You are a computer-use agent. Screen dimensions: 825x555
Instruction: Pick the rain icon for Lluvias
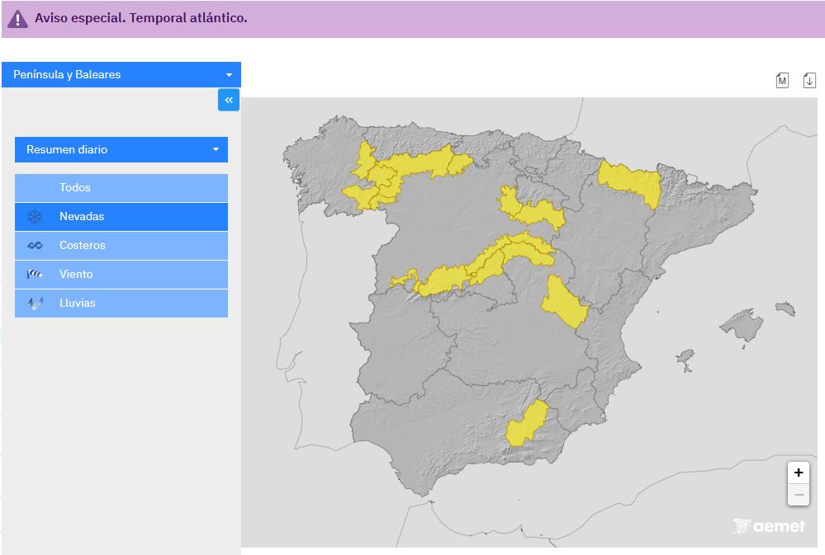(x=35, y=303)
